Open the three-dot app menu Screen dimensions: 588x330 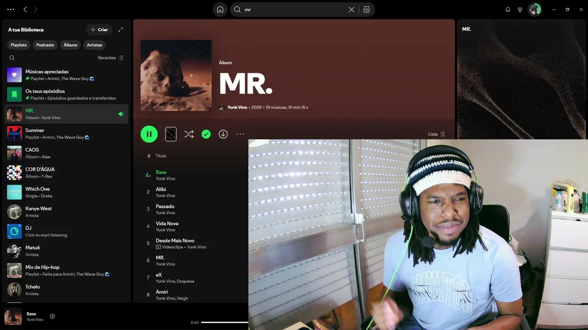(11, 9)
